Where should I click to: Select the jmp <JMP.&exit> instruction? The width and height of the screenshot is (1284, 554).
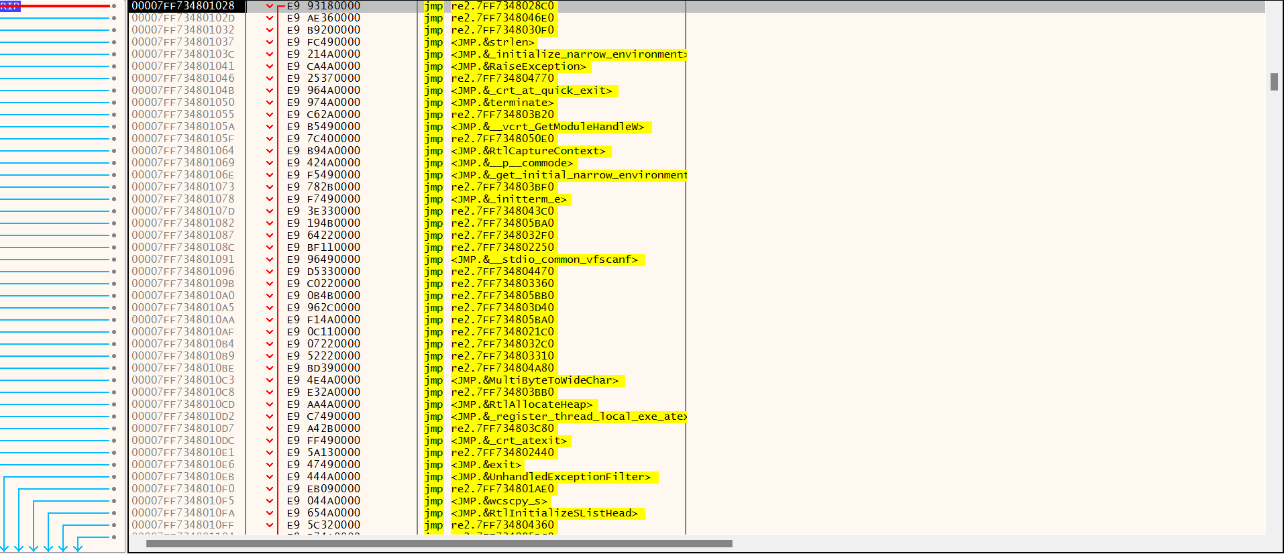pyautogui.click(x=473, y=465)
